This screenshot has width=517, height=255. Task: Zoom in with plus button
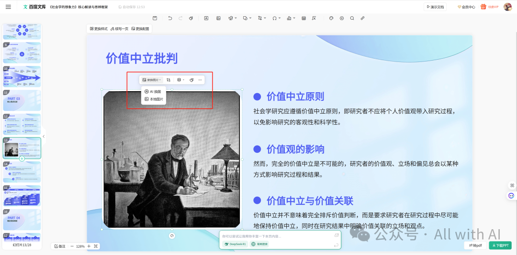click(x=89, y=246)
